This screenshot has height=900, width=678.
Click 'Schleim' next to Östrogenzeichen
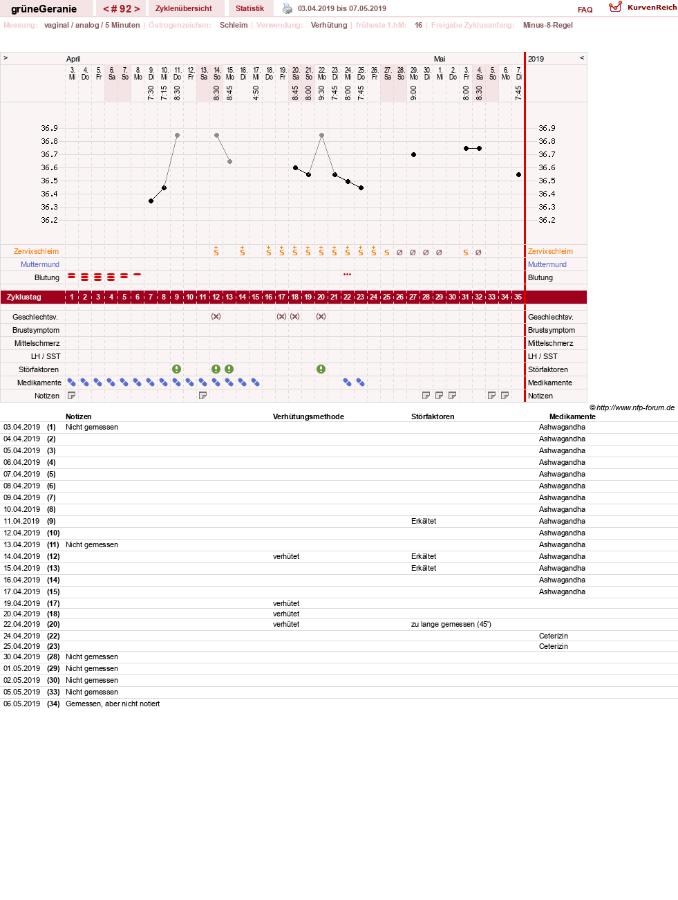point(234,25)
